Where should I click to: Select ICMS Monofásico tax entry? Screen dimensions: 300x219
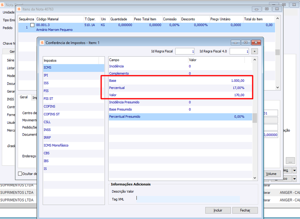[x=74, y=145]
